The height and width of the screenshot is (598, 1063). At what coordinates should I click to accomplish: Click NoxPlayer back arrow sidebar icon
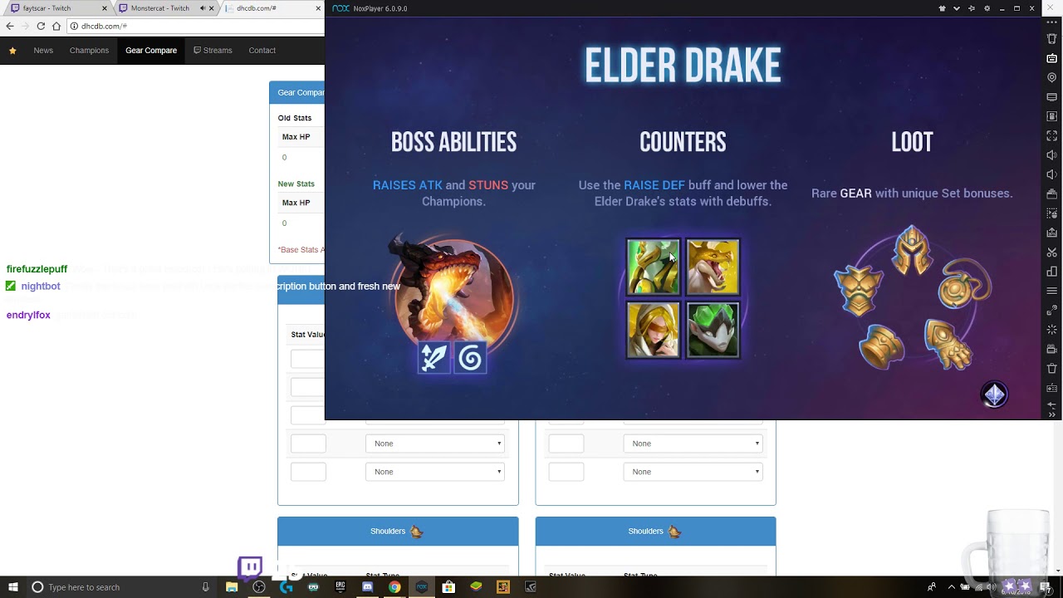click(1052, 407)
